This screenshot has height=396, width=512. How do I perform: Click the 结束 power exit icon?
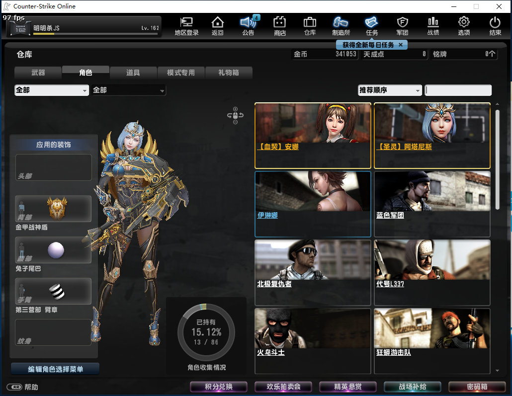[x=495, y=26]
